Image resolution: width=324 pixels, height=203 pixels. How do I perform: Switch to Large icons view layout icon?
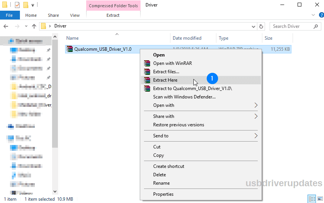(320, 199)
